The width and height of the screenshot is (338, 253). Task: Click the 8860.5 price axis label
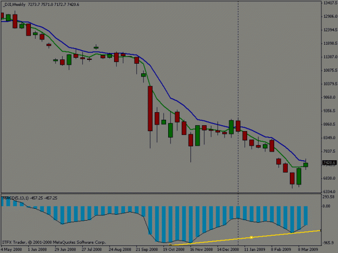pos(330,124)
